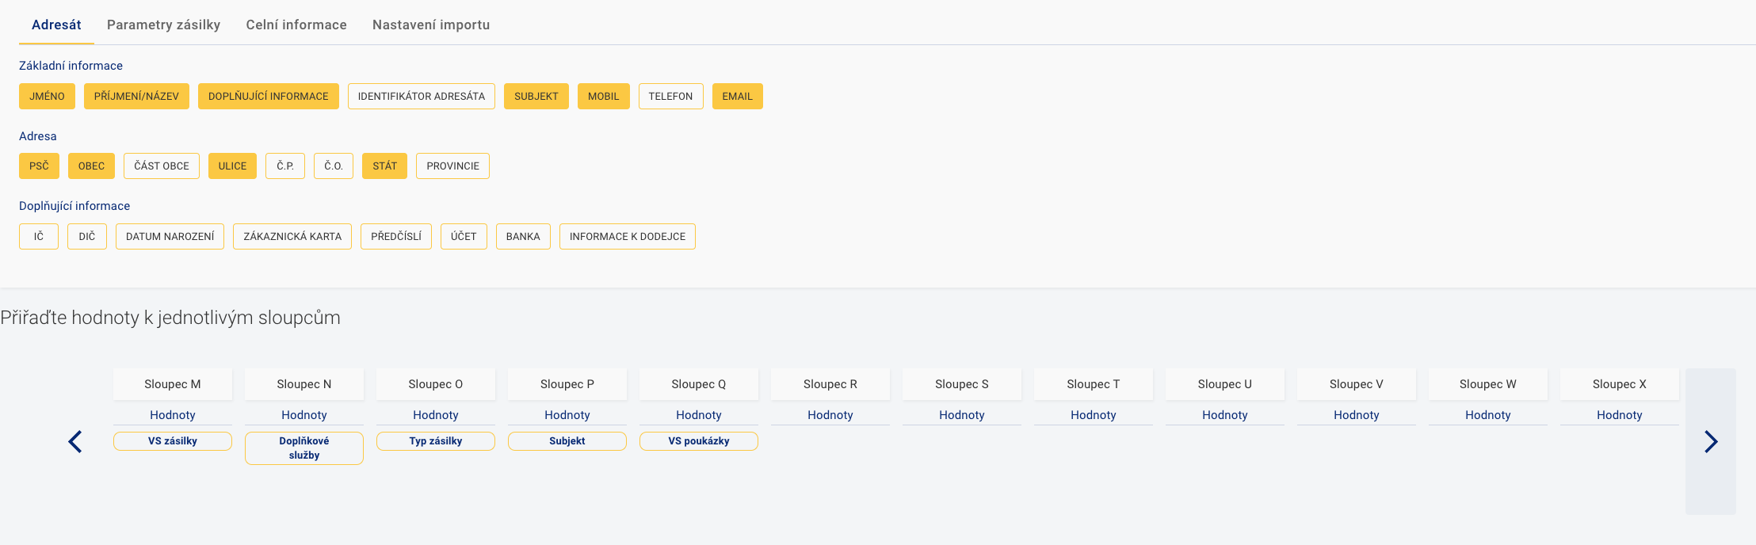Click Hodnoty under Sloupec S
This screenshot has width=1756, height=545.
click(962, 415)
